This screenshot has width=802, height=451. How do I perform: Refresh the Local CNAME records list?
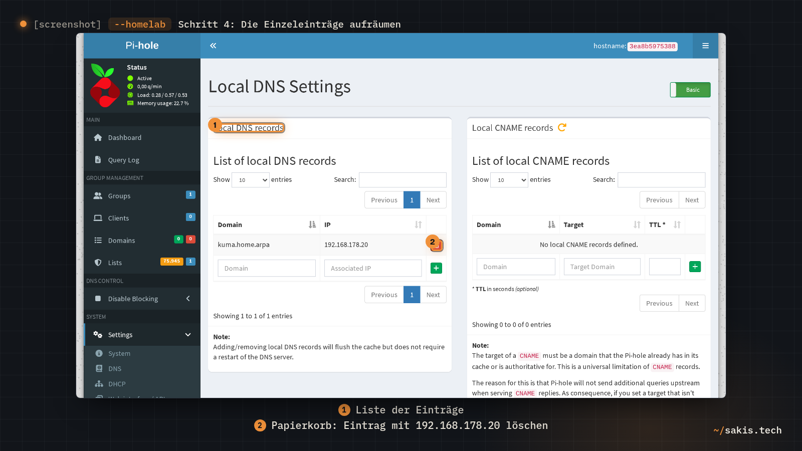tap(562, 127)
